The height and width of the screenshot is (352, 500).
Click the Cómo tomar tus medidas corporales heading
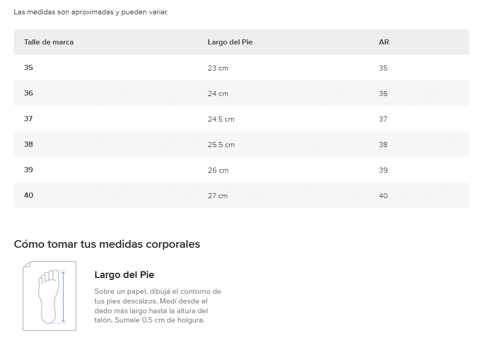(107, 244)
